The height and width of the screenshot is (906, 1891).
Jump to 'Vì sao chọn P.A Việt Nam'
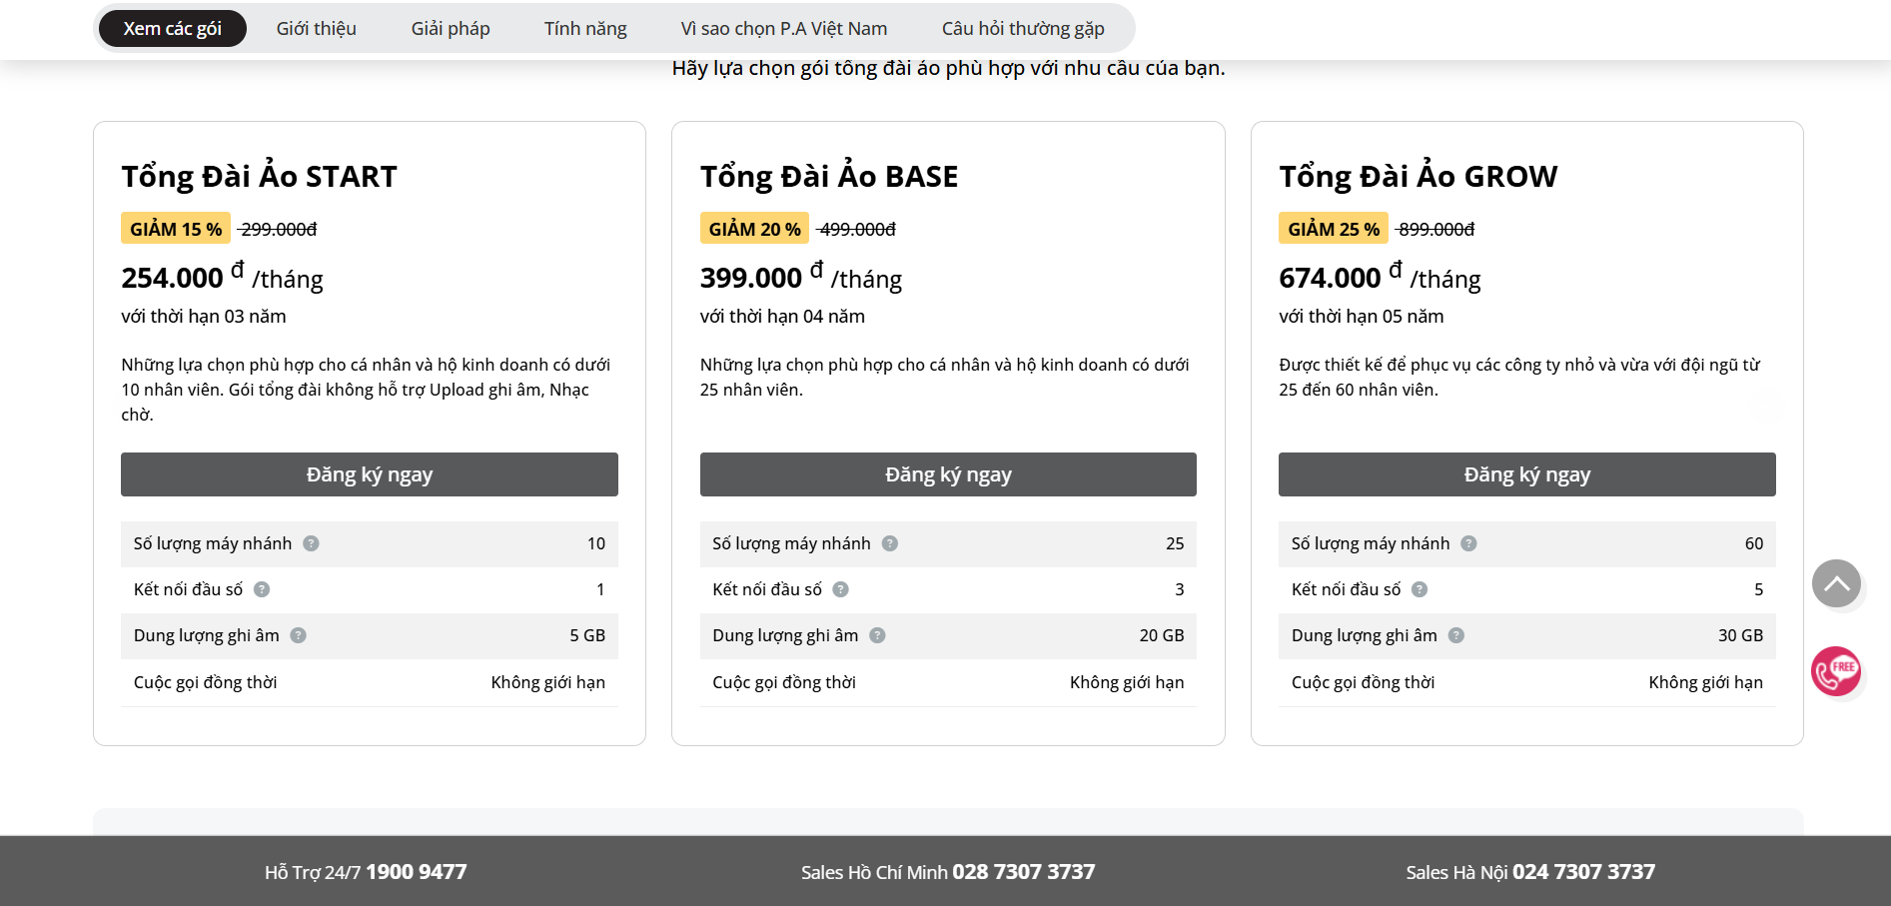(784, 29)
